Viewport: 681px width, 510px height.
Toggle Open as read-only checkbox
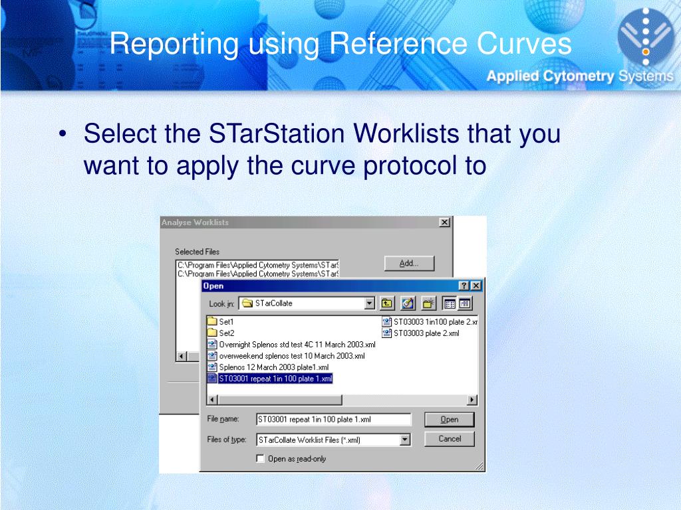(260, 458)
